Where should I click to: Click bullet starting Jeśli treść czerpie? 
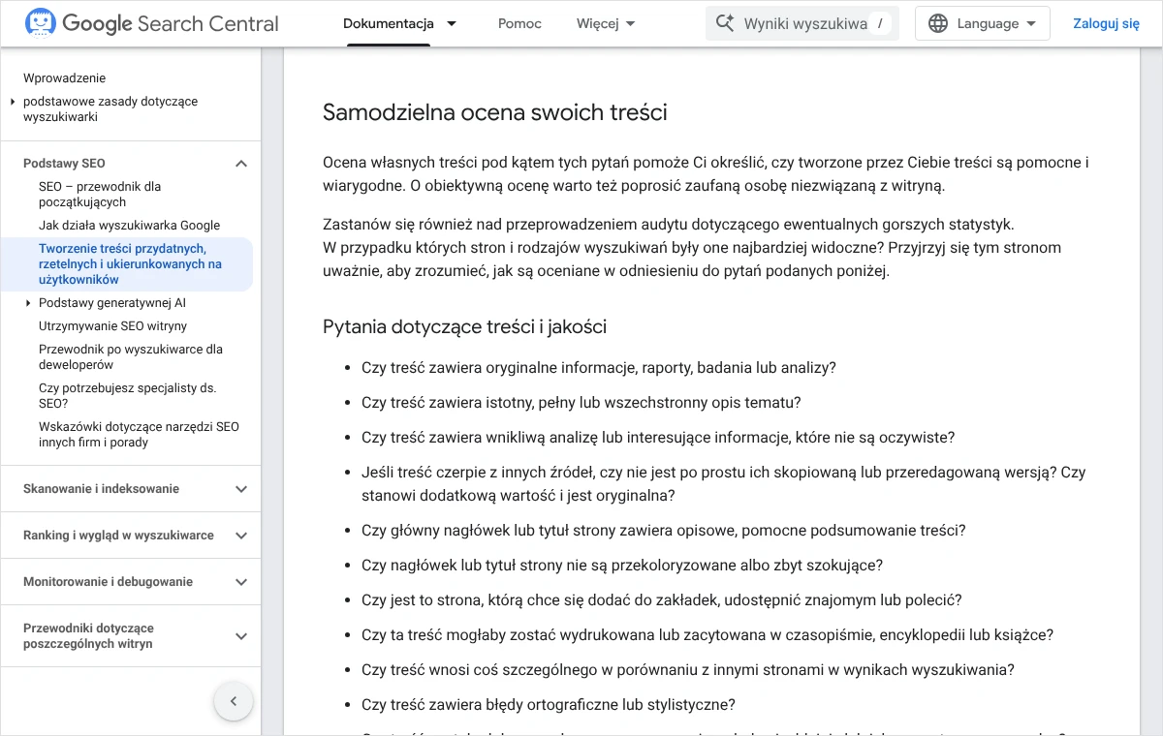pos(723,484)
